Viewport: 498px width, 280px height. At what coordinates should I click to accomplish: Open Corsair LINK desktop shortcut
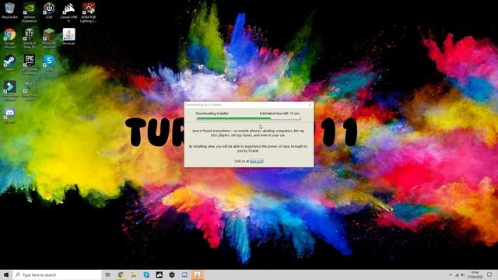(x=68, y=12)
